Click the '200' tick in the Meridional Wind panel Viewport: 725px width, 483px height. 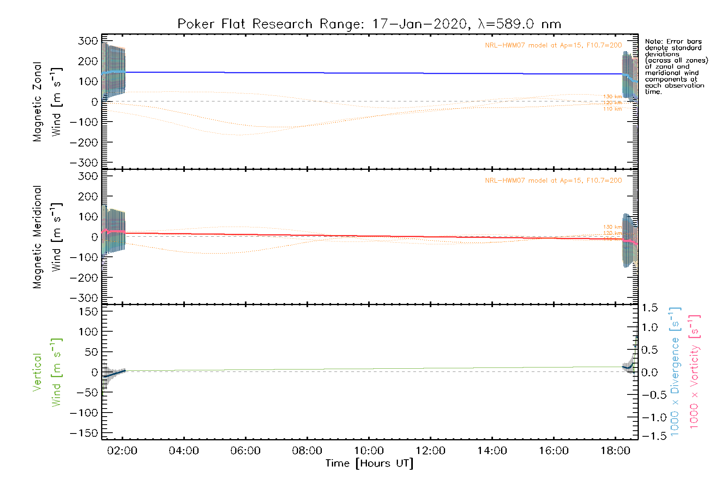point(88,196)
